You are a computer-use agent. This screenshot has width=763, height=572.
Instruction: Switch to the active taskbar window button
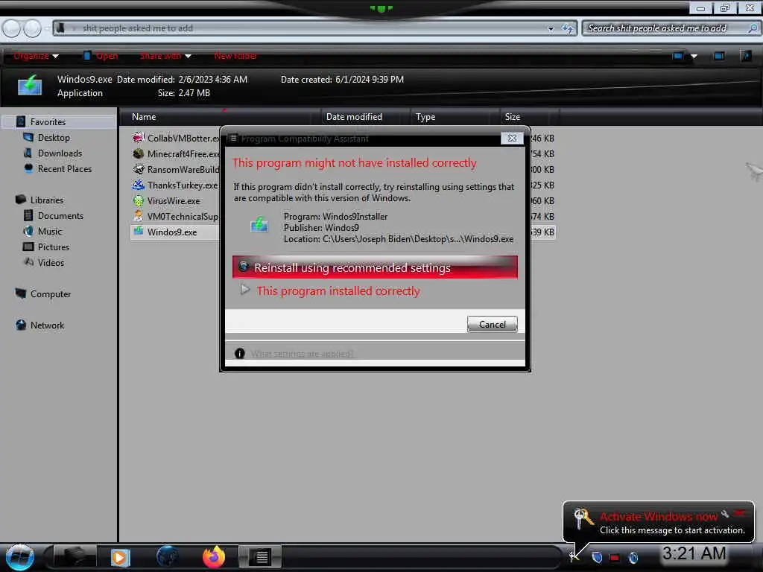[x=260, y=557]
